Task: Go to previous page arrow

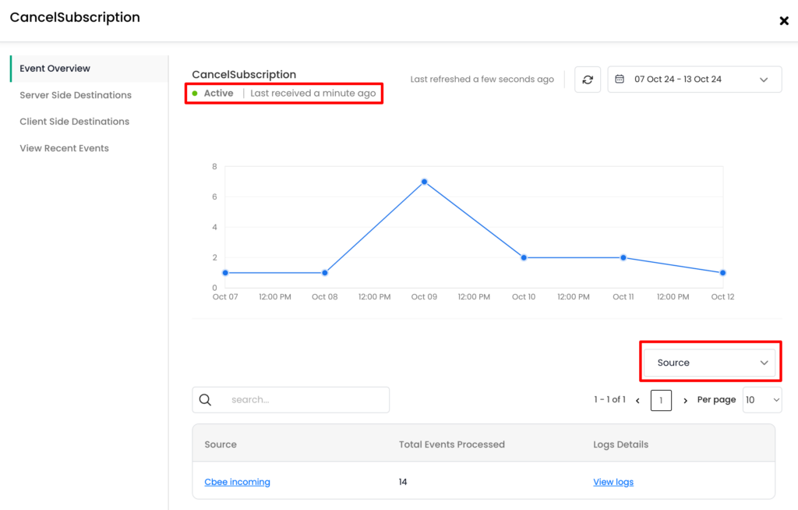Action: click(637, 401)
